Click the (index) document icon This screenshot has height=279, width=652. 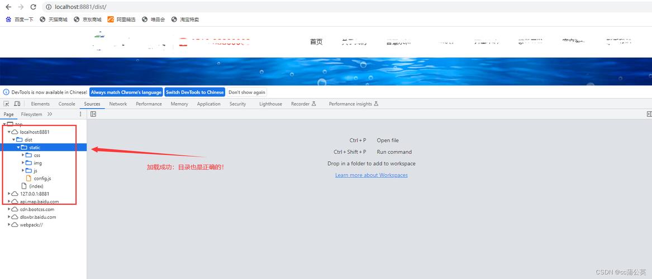24,186
